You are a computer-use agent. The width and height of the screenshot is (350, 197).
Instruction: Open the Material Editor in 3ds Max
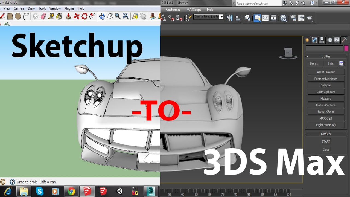(284, 18)
